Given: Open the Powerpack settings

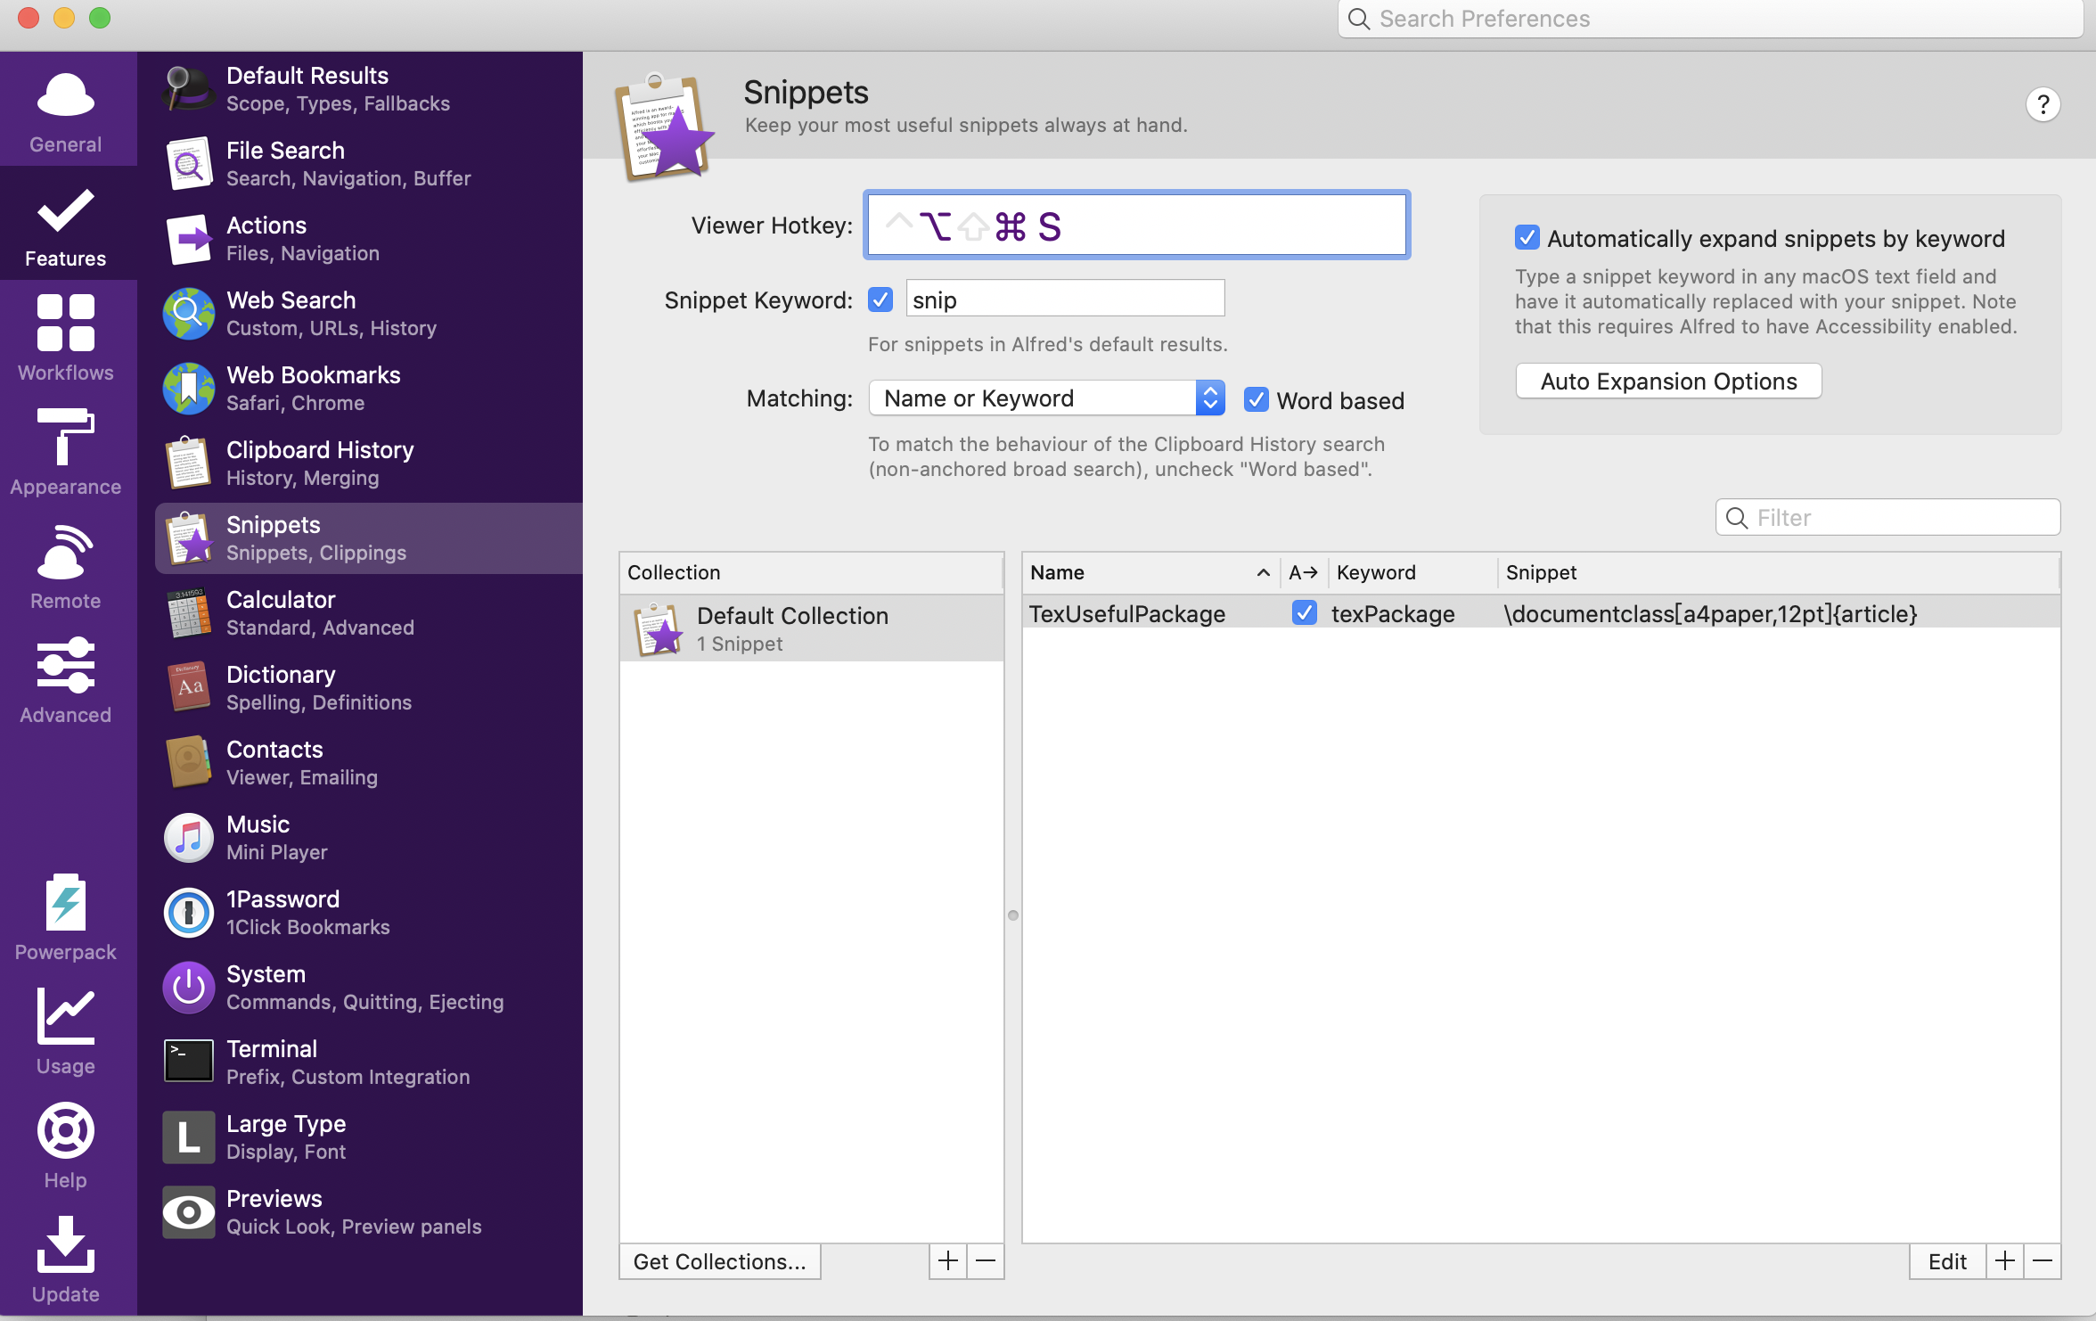Looking at the screenshot, I should [64, 919].
